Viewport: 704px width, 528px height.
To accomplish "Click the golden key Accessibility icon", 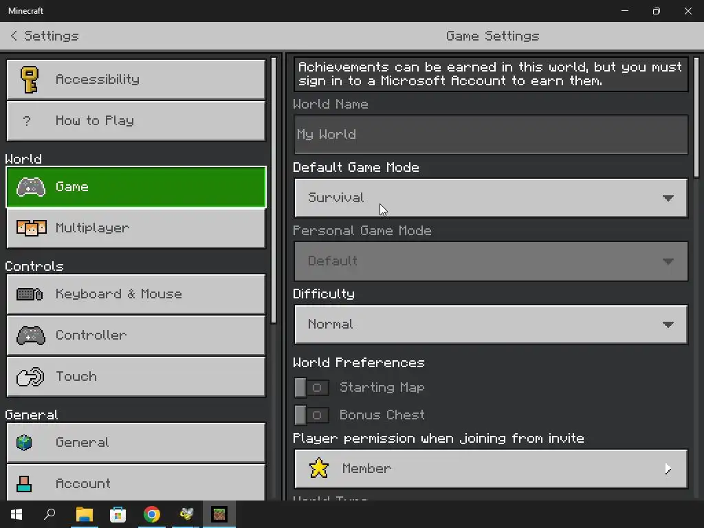I will click(x=30, y=80).
